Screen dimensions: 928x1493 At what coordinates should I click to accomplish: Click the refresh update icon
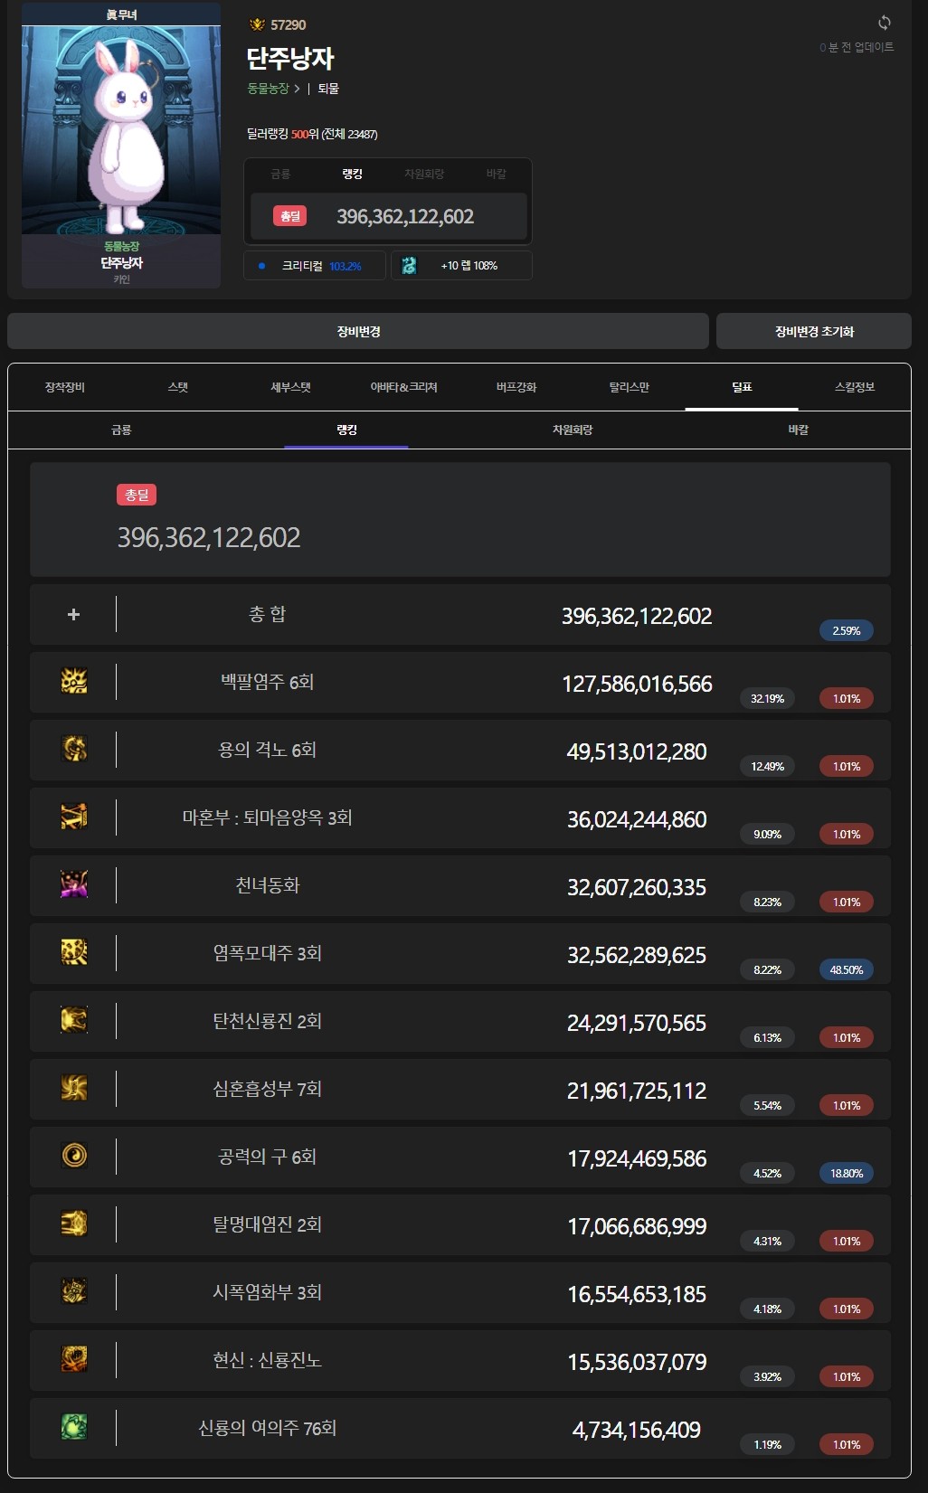click(884, 23)
